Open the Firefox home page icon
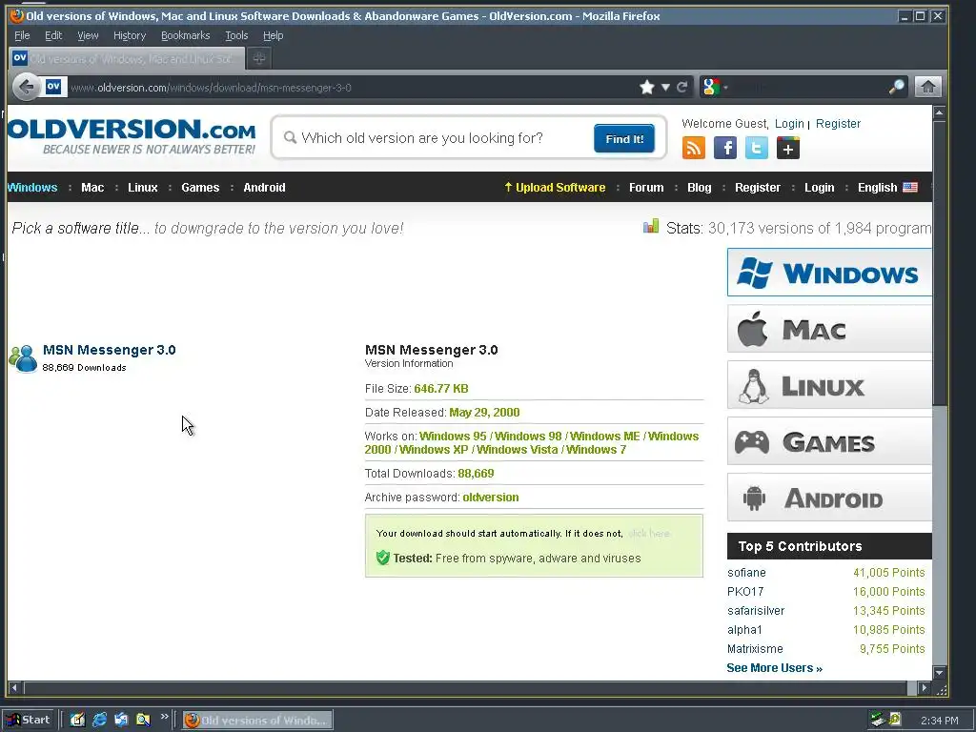Screen dimensions: 976x732 point(927,87)
